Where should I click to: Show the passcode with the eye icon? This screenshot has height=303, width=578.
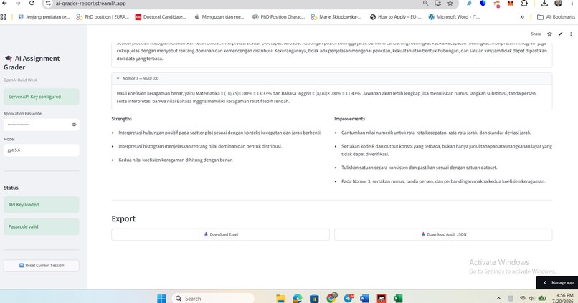74,125
